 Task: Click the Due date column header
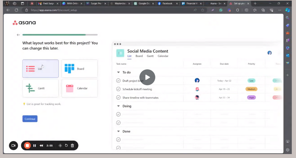tap(224, 64)
